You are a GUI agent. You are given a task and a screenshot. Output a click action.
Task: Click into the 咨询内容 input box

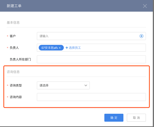91,97
